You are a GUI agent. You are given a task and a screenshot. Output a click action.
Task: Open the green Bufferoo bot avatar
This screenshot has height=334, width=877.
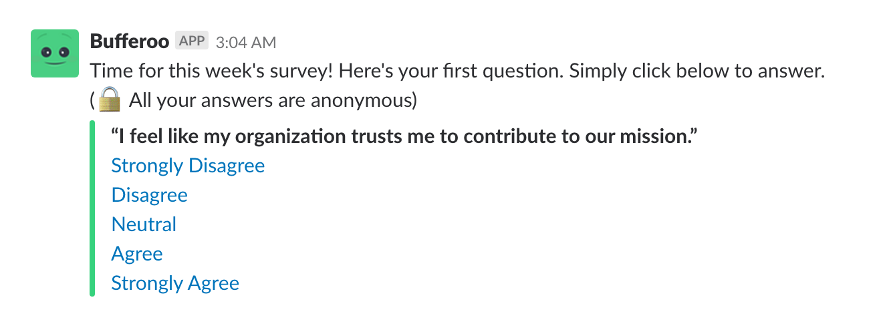click(55, 53)
